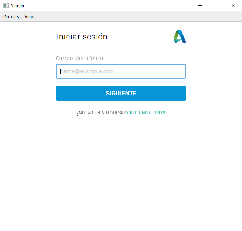Screen dimensions: 242x231
Task: Click empty title bar space before Minimize
Action: click(x=110, y=5)
